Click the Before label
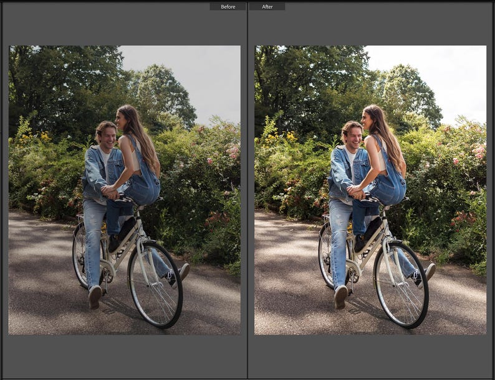Viewport: 495px width, 380px height. (228, 7)
